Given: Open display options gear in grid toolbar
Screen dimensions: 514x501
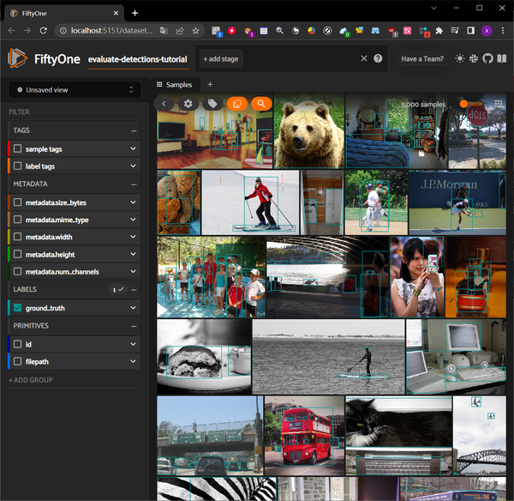Looking at the screenshot, I should [188, 104].
